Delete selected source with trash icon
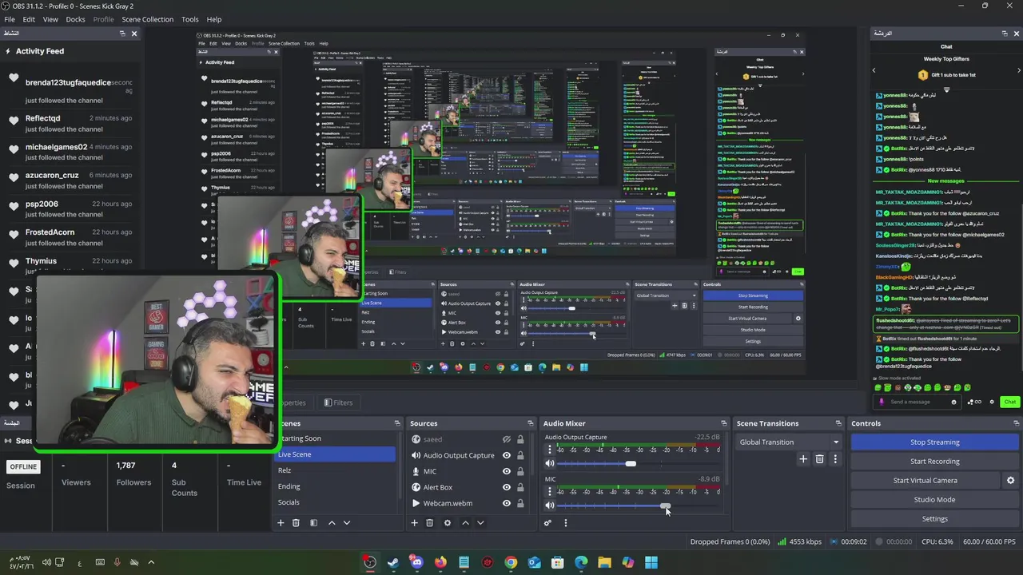The image size is (1023, 575). click(429, 523)
